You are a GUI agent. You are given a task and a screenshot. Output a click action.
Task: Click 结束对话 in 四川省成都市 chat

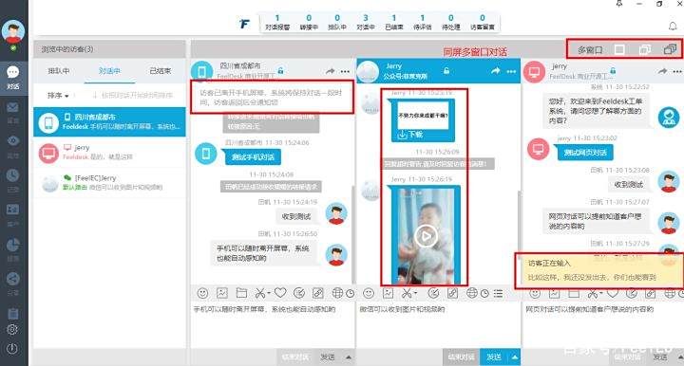point(295,357)
